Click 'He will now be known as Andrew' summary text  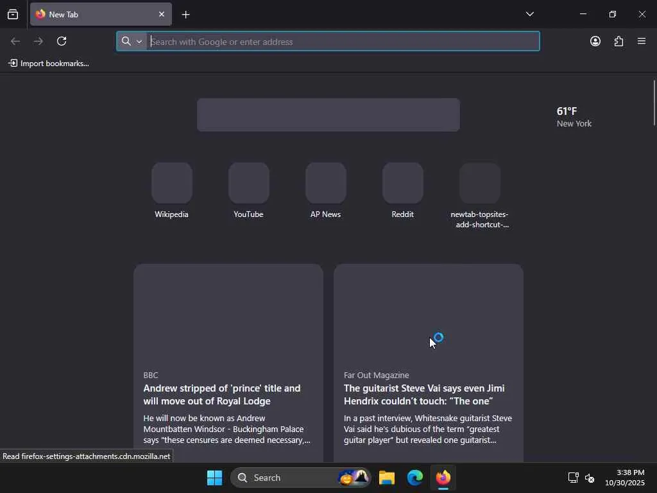click(x=226, y=429)
